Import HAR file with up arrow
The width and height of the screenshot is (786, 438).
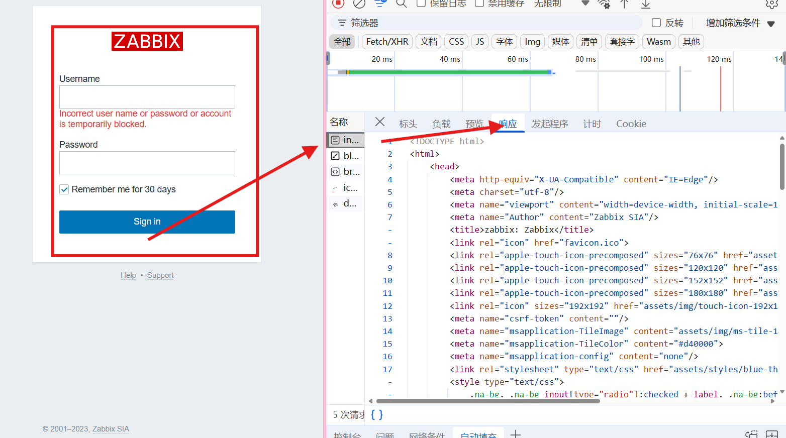click(x=624, y=4)
